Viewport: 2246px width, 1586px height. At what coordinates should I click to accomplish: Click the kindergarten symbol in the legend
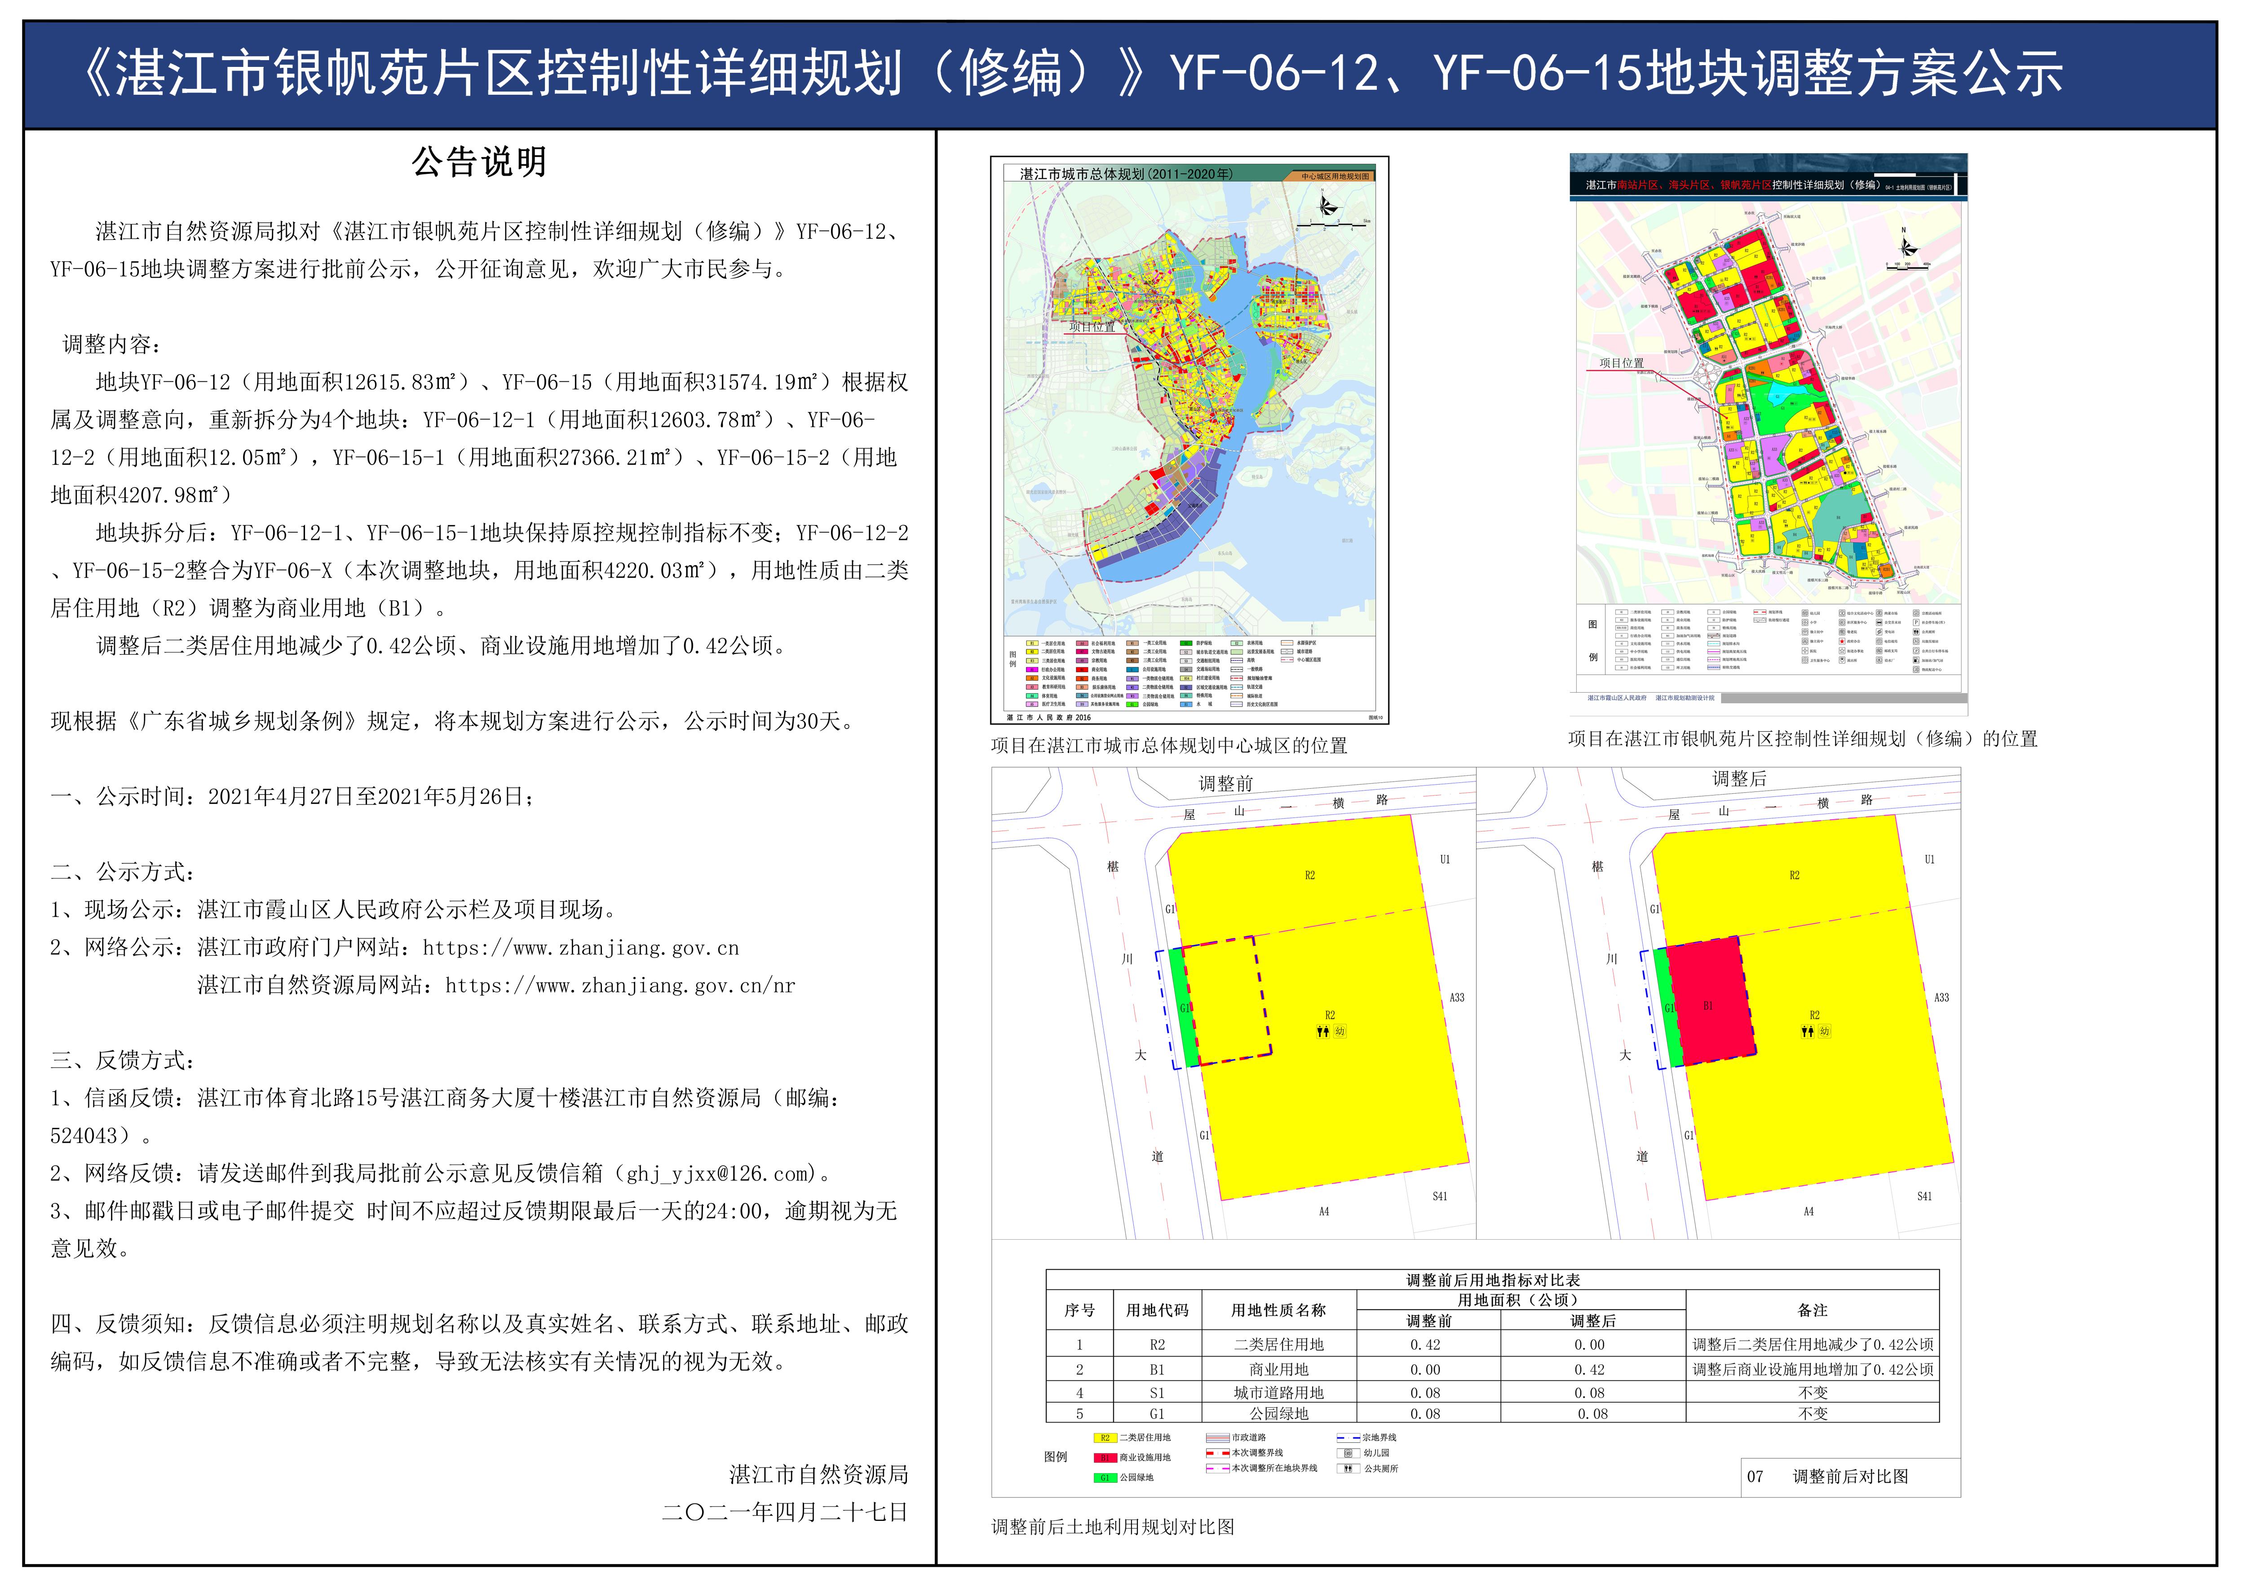tap(1348, 1454)
